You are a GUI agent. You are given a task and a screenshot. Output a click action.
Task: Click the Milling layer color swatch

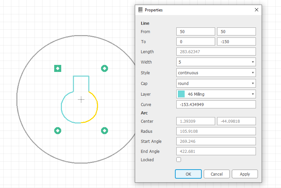(x=181, y=94)
